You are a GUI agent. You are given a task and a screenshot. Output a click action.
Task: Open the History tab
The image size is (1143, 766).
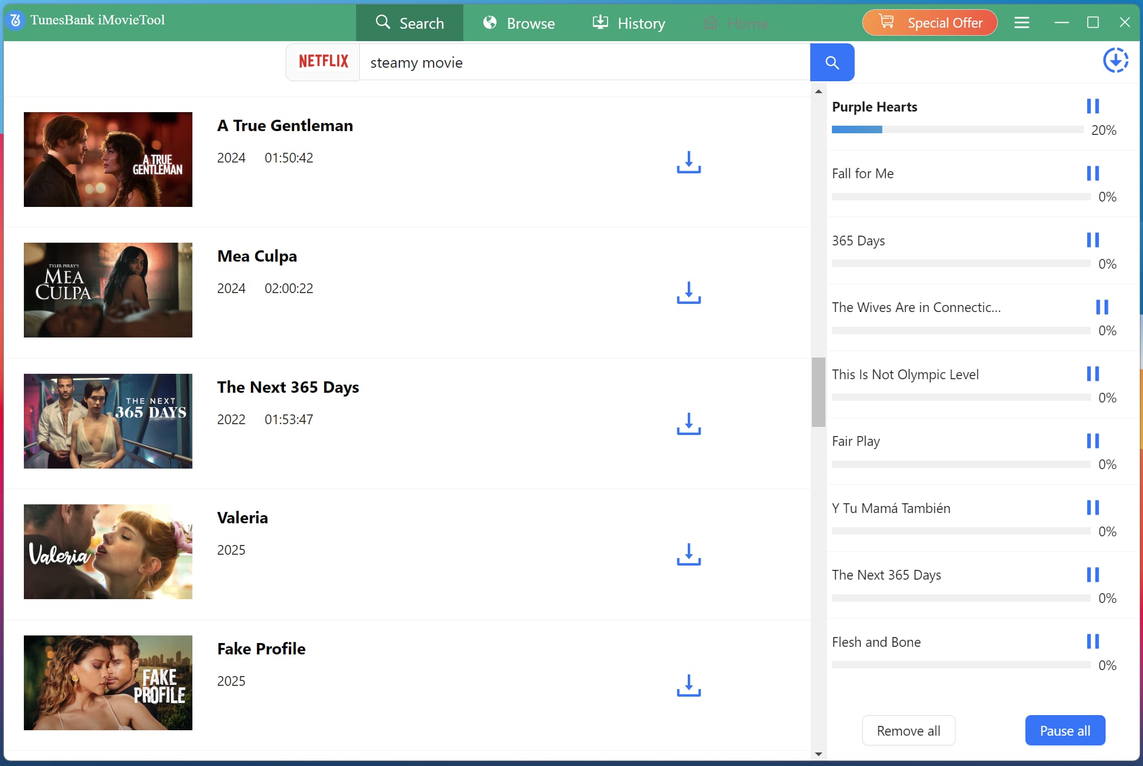click(x=629, y=23)
